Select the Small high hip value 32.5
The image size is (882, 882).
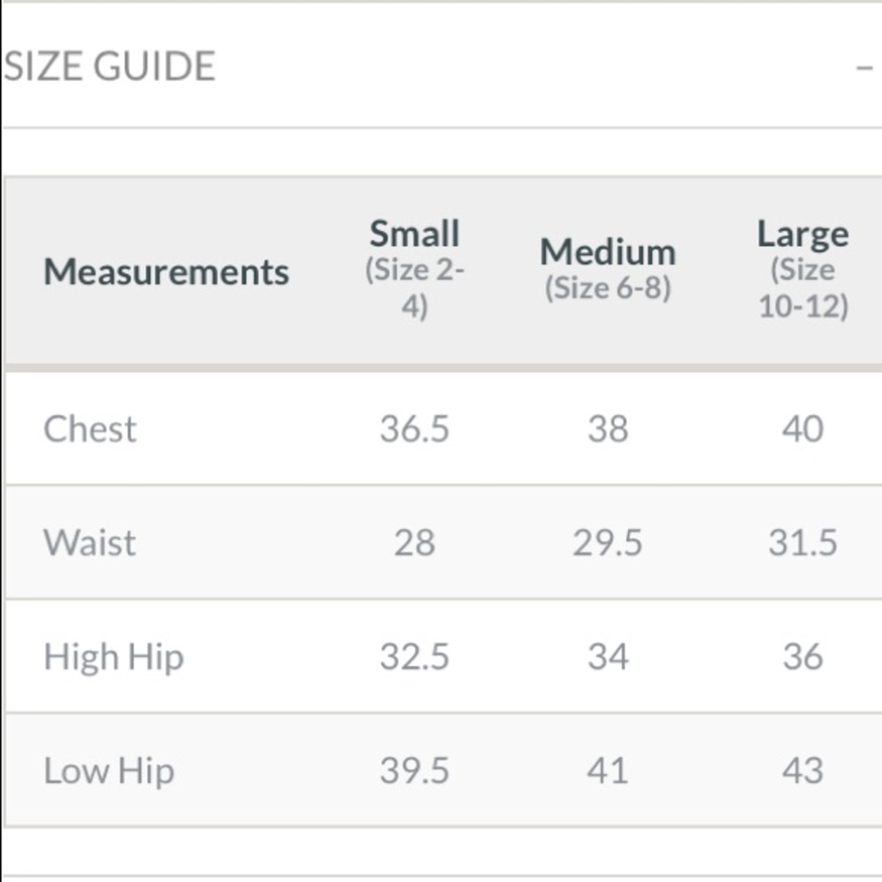(415, 657)
